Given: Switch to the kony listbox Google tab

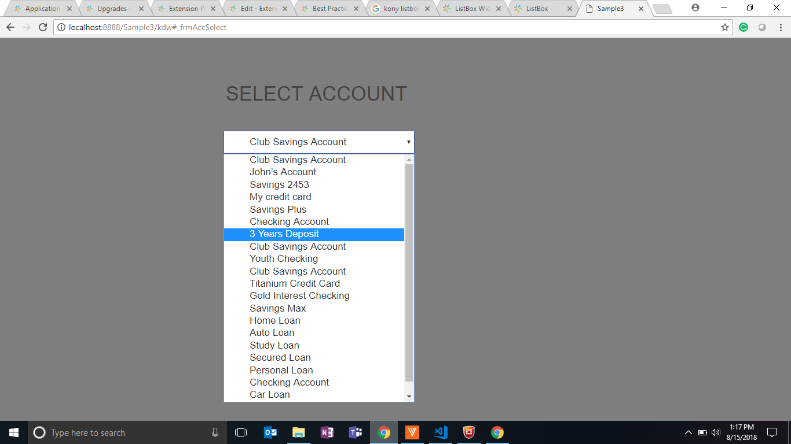Looking at the screenshot, I should tap(401, 9).
